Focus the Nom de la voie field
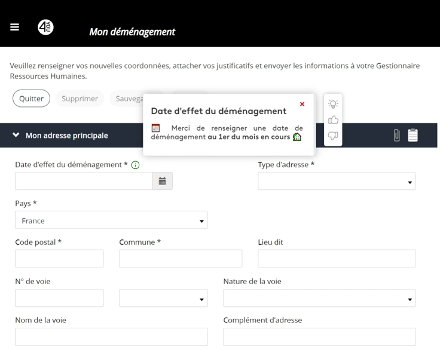 111,337
